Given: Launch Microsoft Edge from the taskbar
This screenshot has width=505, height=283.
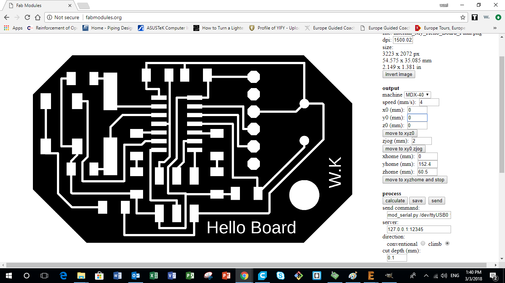Looking at the screenshot, I should 63,275.
